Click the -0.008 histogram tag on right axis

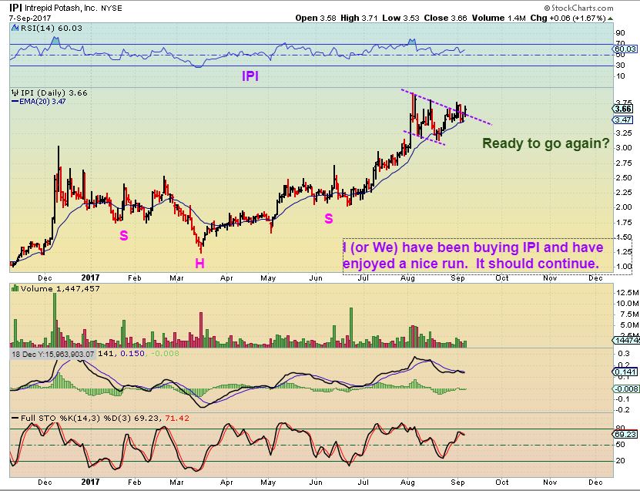(626, 388)
